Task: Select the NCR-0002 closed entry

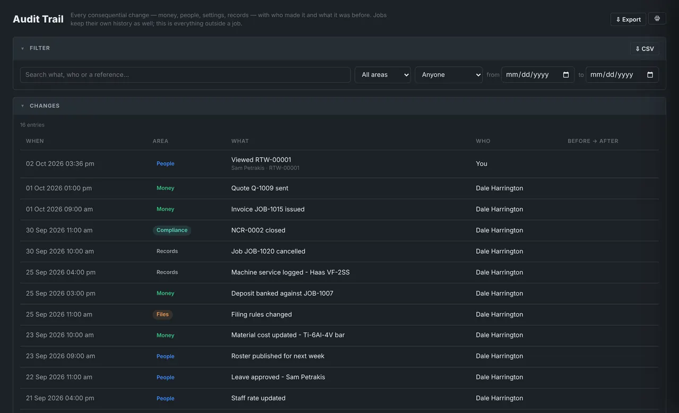Action: [339, 230]
